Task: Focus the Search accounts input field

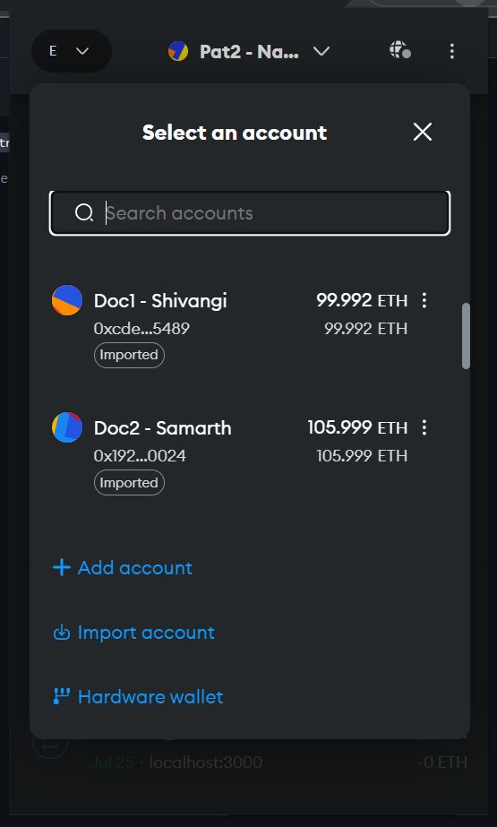Action: click(250, 213)
